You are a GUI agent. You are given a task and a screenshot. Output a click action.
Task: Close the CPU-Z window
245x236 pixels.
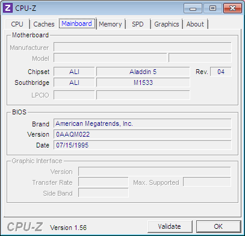point(232,8)
